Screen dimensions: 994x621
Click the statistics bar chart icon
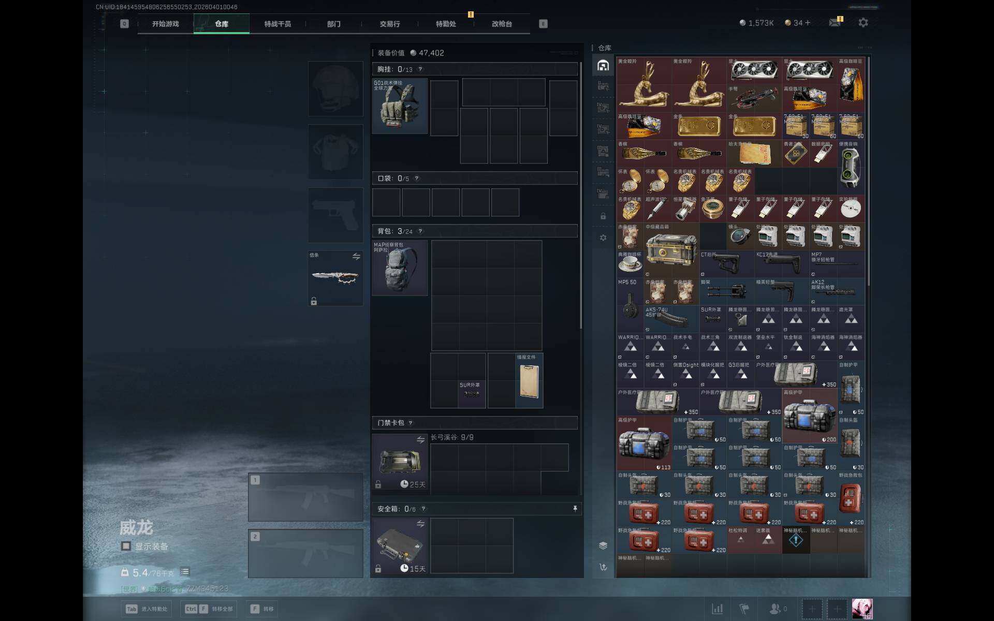tap(717, 609)
